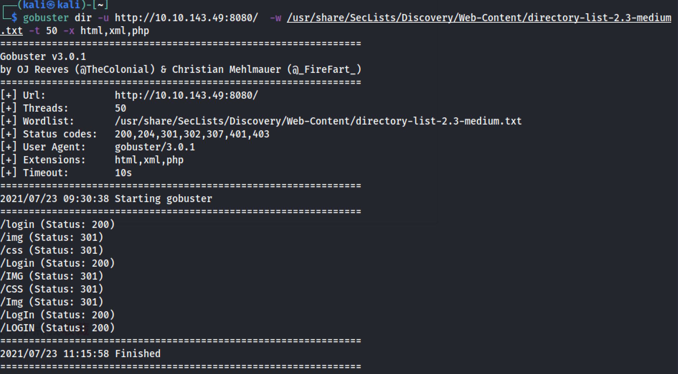Click the URL value beside the Url: label
The height and width of the screenshot is (374, 678).
pos(186,95)
